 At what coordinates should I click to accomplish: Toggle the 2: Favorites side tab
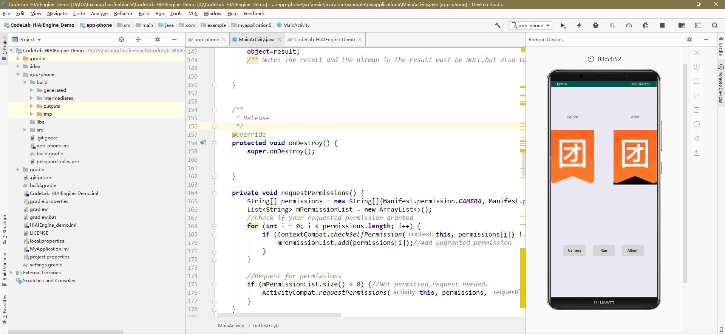click(5, 310)
